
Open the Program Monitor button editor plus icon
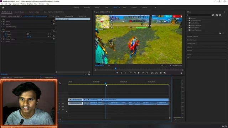tap(181, 73)
